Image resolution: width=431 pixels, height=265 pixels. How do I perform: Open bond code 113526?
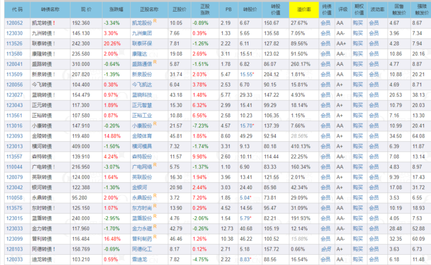[15, 44]
